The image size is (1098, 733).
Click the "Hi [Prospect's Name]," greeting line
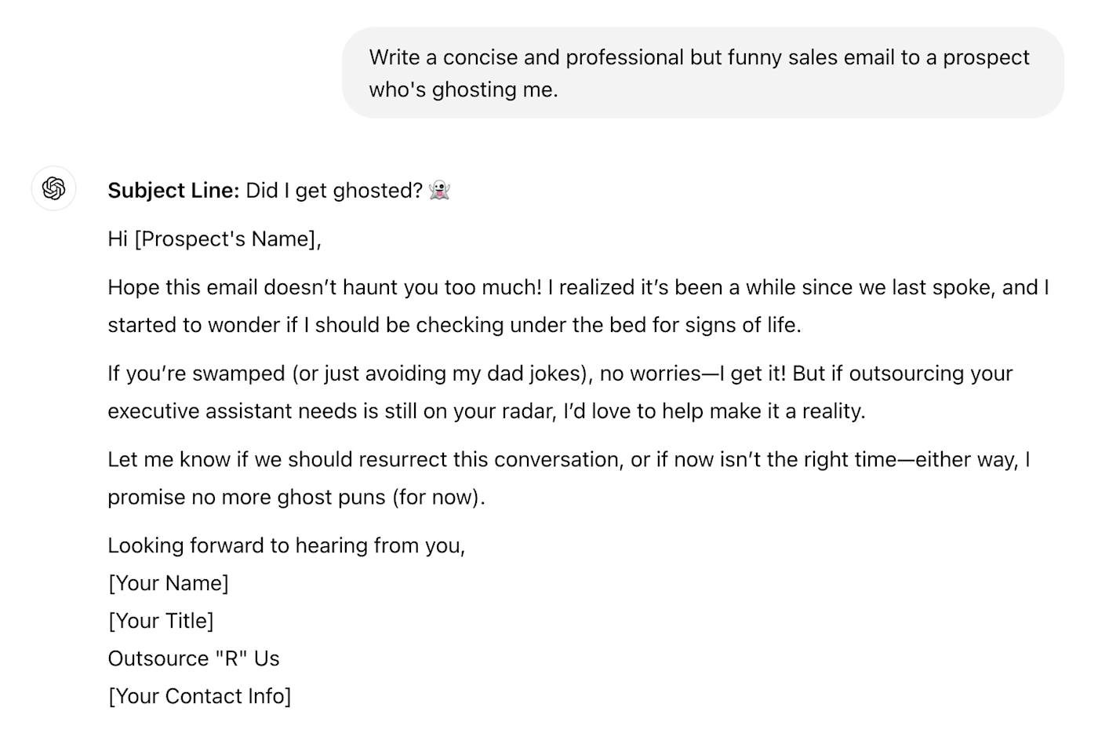pos(215,239)
